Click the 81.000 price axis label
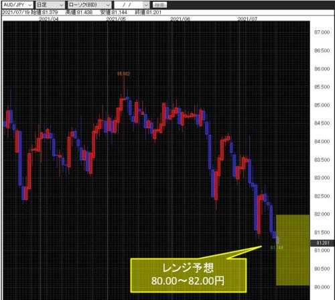335x300 pixels. click(x=322, y=250)
